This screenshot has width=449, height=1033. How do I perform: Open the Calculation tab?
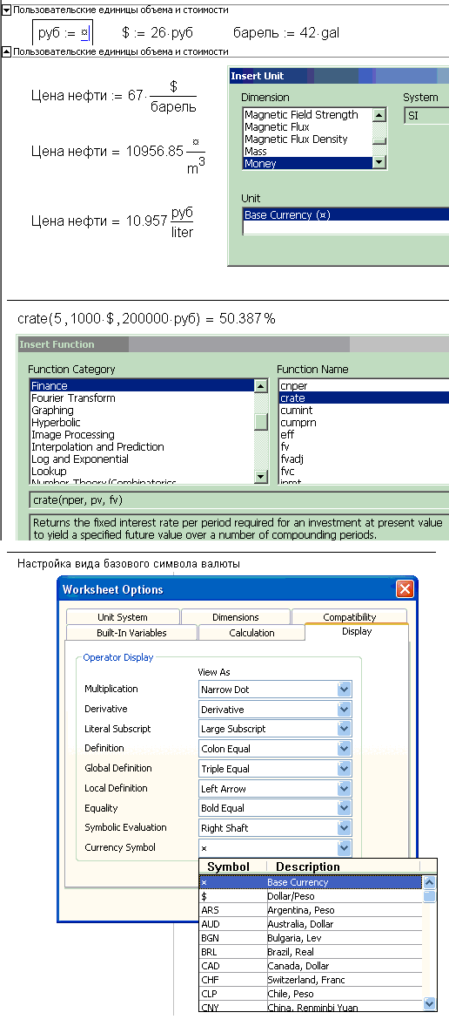pyautogui.click(x=251, y=633)
